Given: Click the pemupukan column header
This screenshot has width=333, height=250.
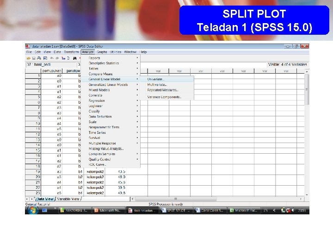Looking at the screenshot, I should (x=52, y=71).
